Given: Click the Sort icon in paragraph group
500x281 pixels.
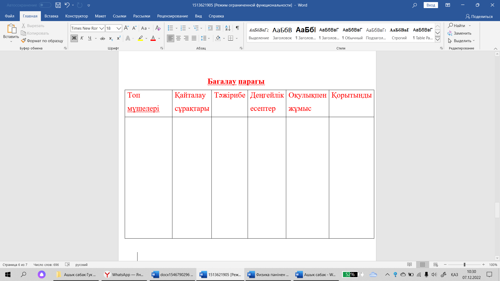Looking at the screenshot, I should coord(228,28).
